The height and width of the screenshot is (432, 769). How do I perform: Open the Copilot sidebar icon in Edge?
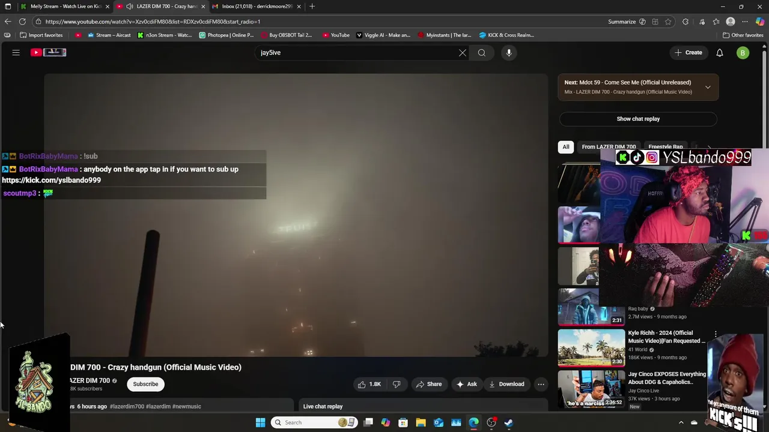click(x=760, y=22)
